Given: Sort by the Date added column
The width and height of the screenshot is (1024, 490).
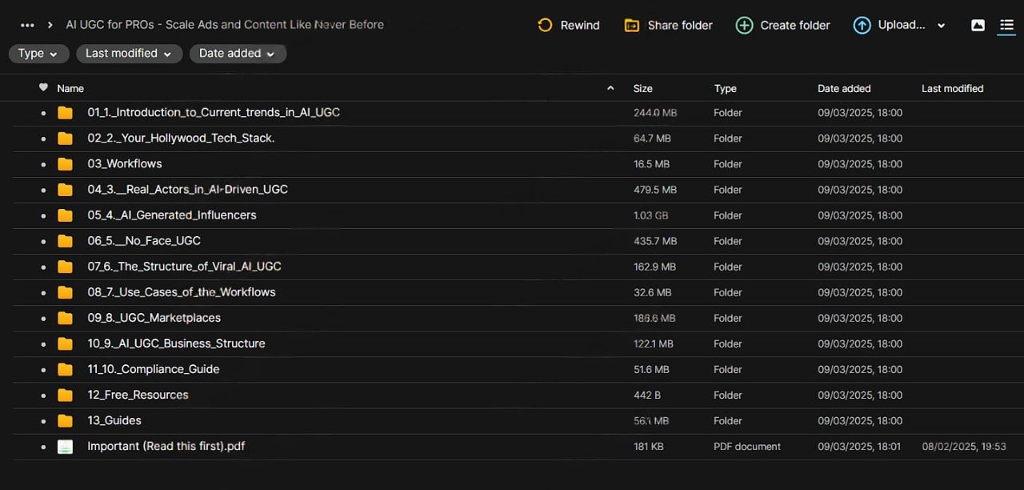Looking at the screenshot, I should point(843,89).
